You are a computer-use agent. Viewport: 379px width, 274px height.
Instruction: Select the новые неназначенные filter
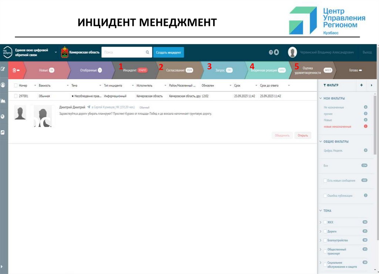click(x=338, y=127)
